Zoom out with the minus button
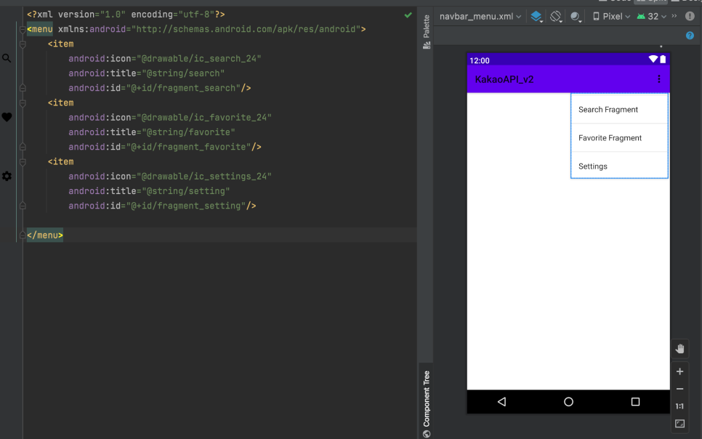This screenshot has height=439, width=702. 679,389
